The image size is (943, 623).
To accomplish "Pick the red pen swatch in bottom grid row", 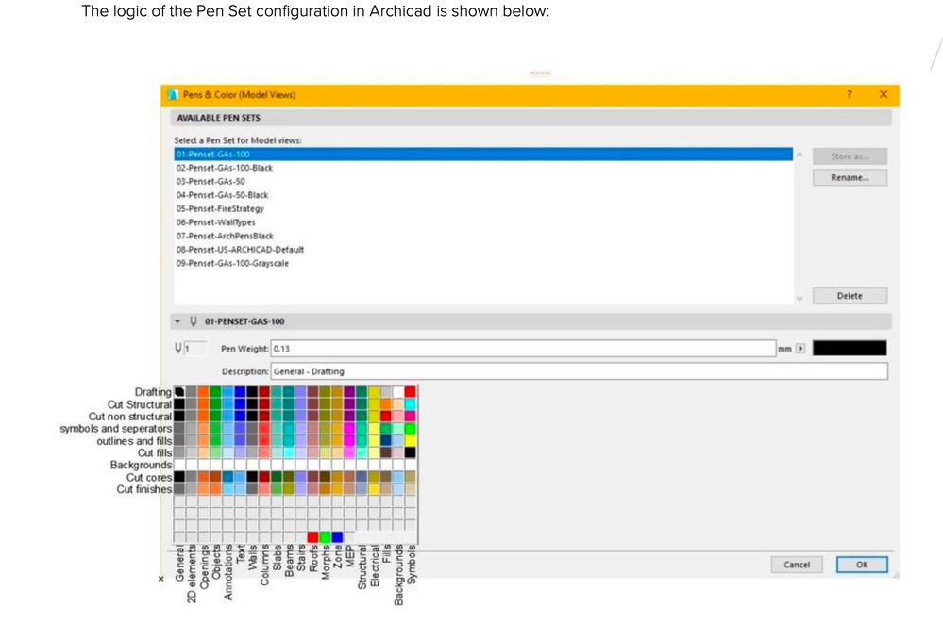I will pos(312,536).
